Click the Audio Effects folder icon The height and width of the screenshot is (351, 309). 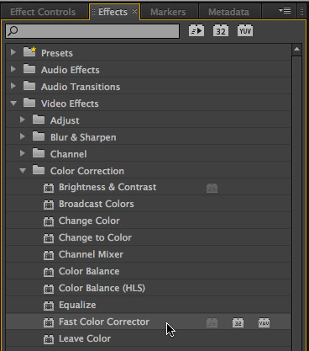pyautogui.click(x=29, y=69)
